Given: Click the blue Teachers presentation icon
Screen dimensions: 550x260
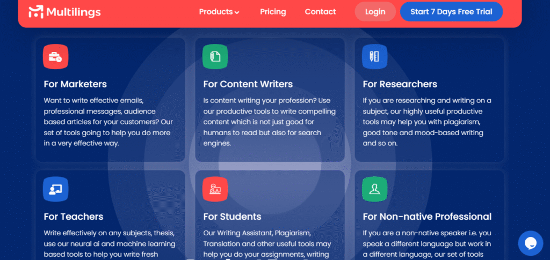Looking at the screenshot, I should click(x=55, y=189).
